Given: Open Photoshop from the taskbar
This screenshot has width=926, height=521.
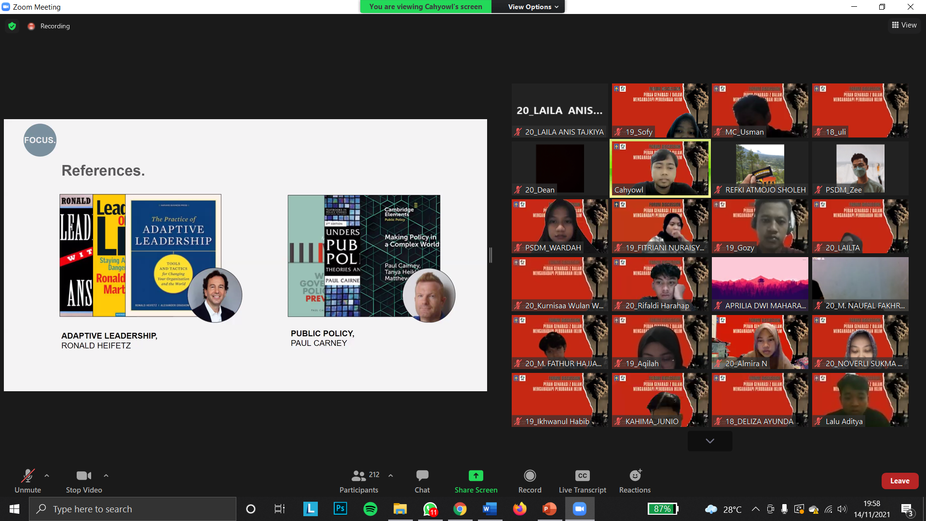Looking at the screenshot, I should [340, 509].
